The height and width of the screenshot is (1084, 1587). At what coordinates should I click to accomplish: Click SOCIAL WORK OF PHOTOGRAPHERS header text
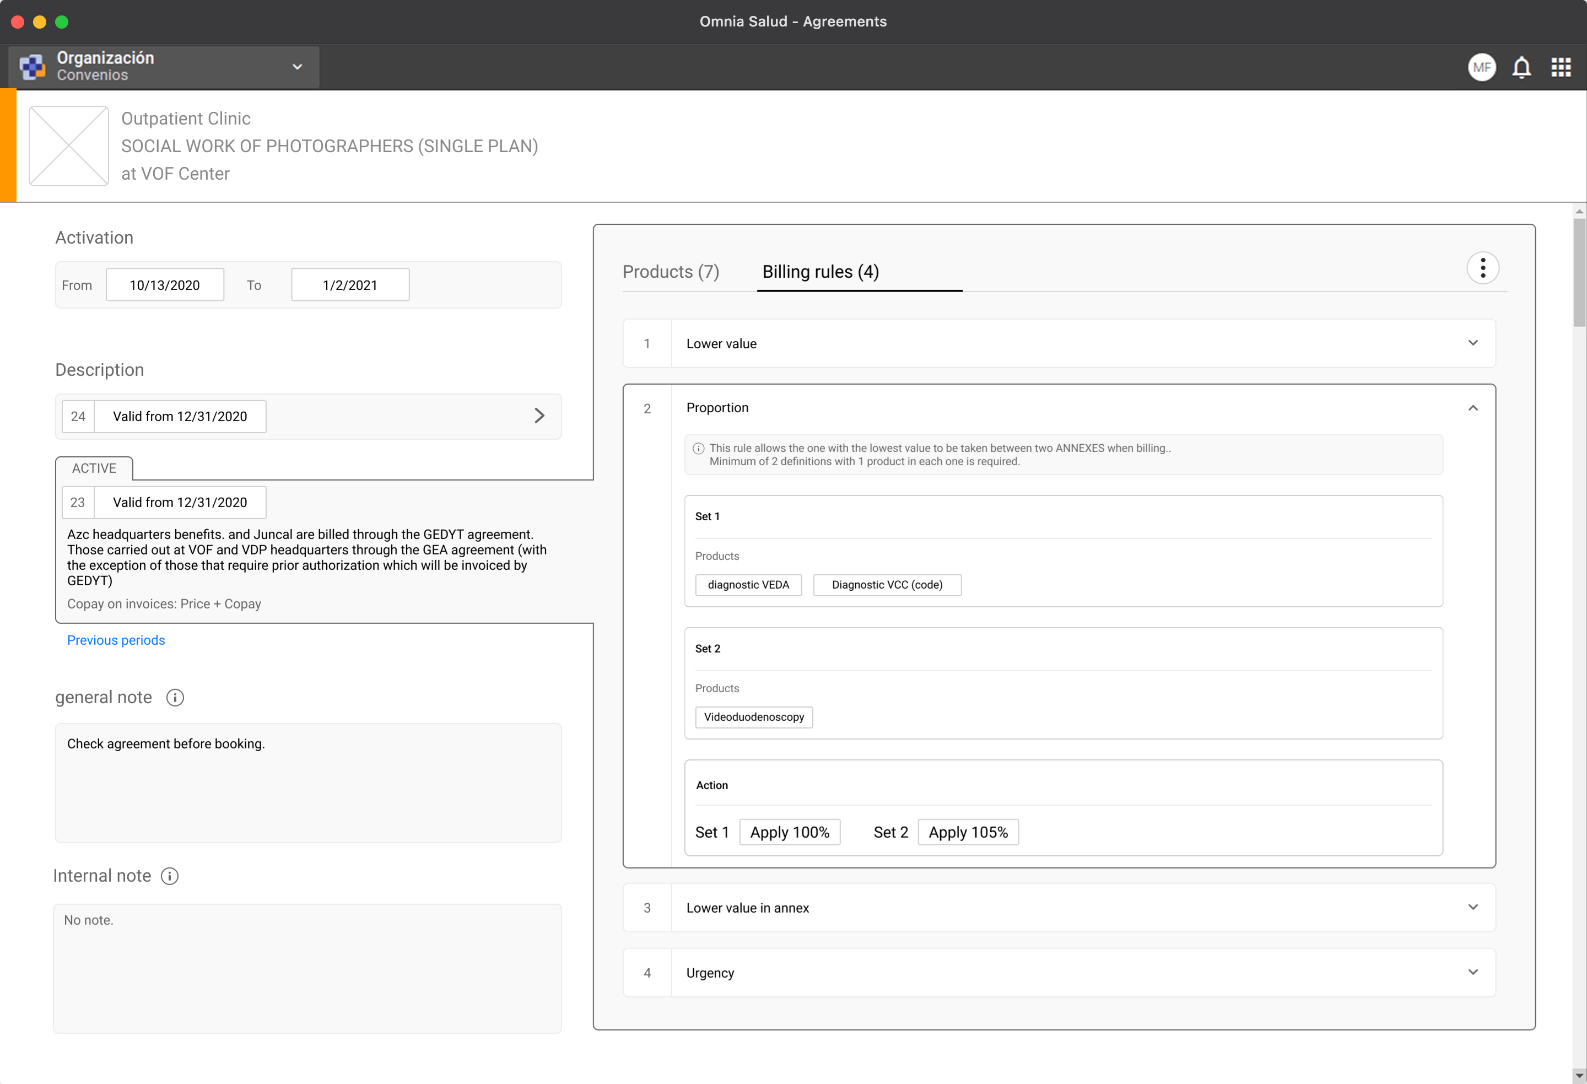[330, 146]
